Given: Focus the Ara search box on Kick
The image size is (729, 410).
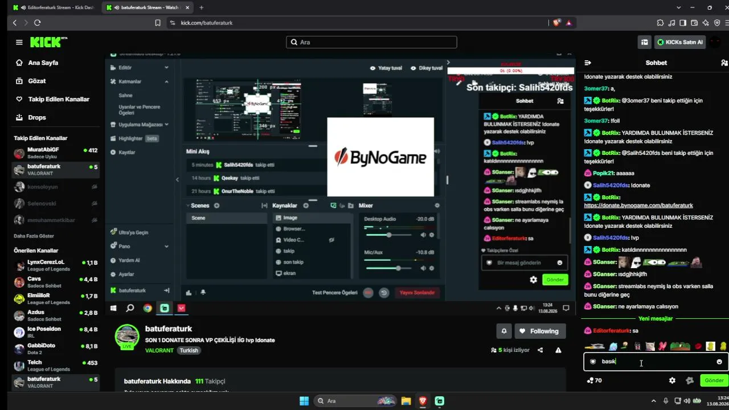Looking at the screenshot, I should [371, 42].
